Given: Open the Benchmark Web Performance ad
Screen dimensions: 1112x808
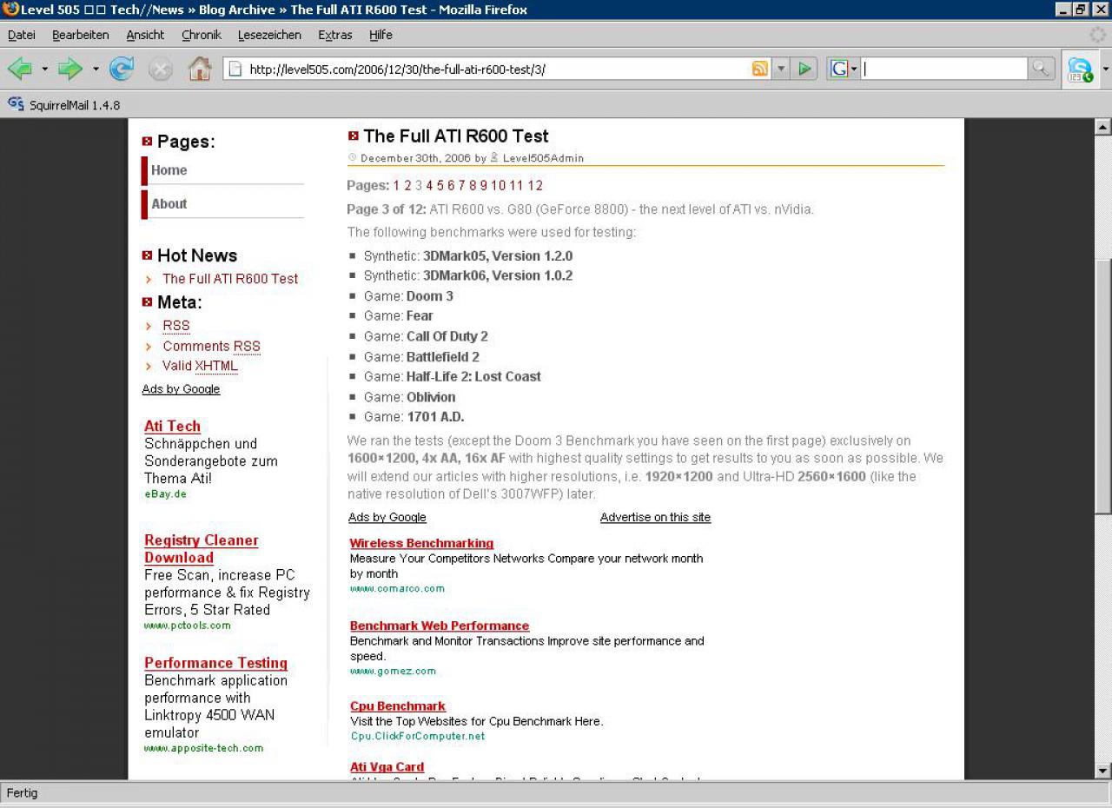Looking at the screenshot, I should [x=440, y=626].
